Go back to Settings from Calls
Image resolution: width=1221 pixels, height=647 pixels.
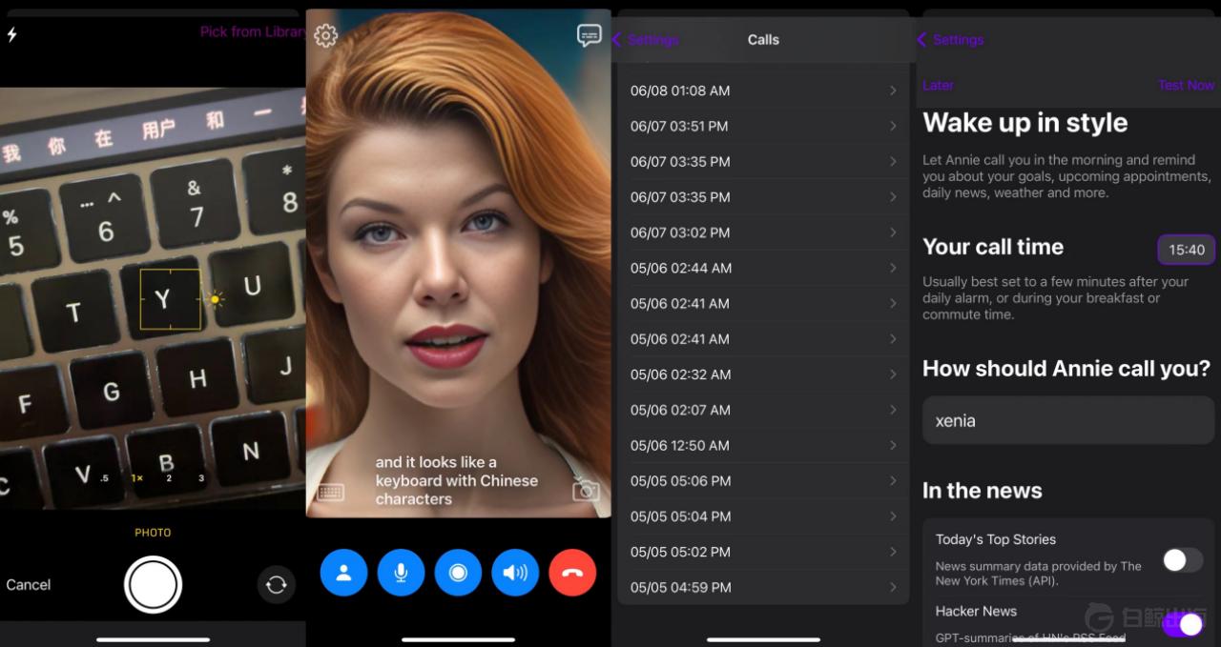pos(645,40)
